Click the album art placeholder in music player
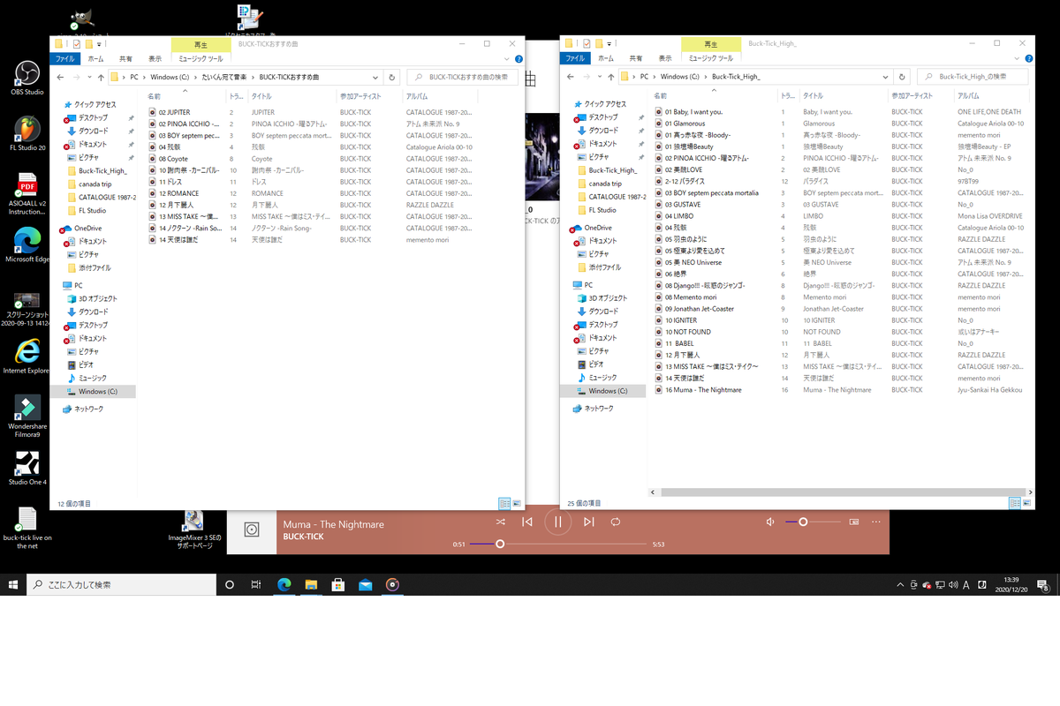Screen dimensions: 1060x706 [252, 529]
